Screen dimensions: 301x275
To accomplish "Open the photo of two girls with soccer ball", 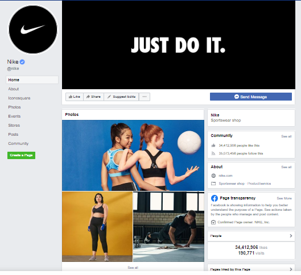I will [x=133, y=156].
